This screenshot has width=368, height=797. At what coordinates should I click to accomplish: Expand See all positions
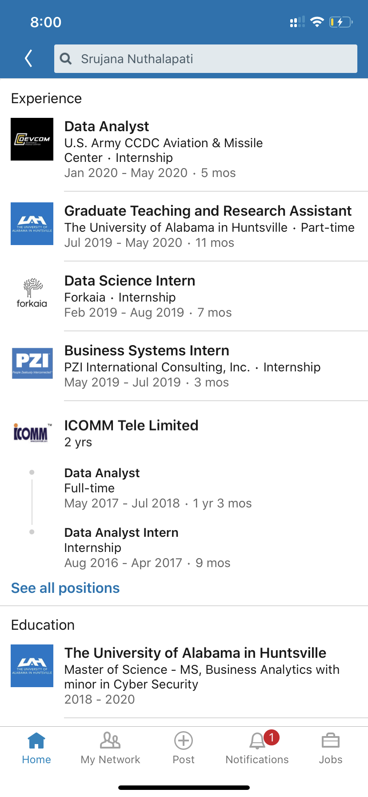(x=65, y=588)
